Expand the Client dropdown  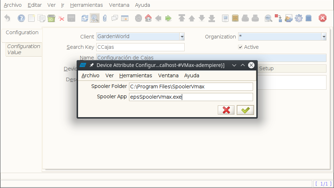click(182, 37)
